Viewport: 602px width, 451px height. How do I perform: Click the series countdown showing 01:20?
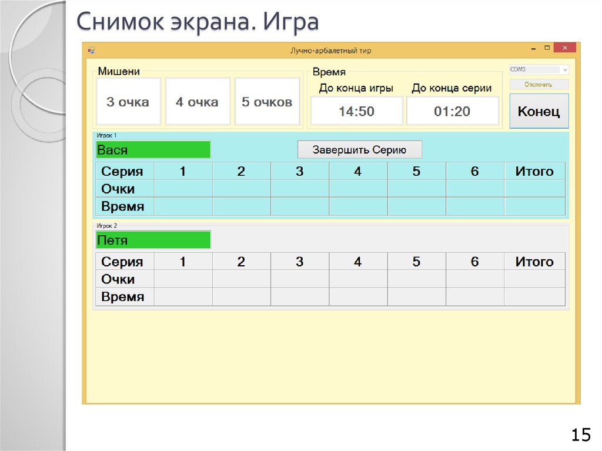[x=453, y=111]
